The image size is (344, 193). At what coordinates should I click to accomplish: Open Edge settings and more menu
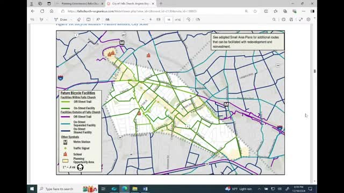click(x=303, y=11)
